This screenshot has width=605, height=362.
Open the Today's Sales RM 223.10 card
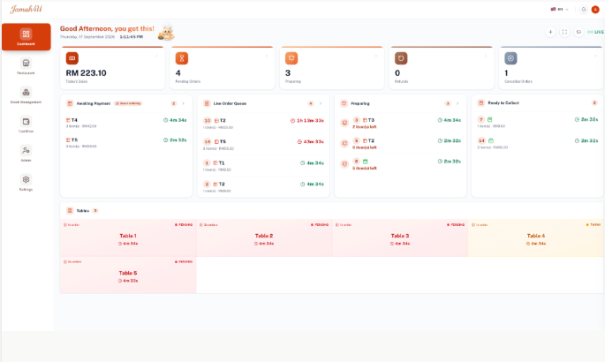113,68
